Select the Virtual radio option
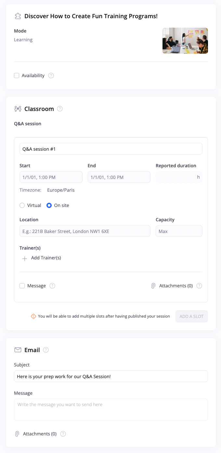The image size is (221, 453). [22, 205]
